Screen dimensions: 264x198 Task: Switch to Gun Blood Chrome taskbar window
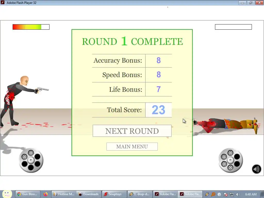27,194
